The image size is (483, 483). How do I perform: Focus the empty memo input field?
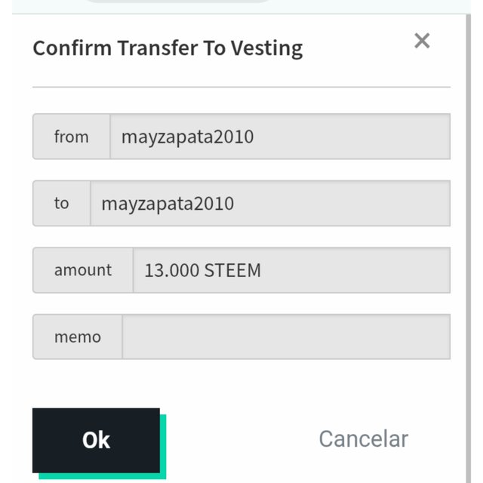[285, 337]
